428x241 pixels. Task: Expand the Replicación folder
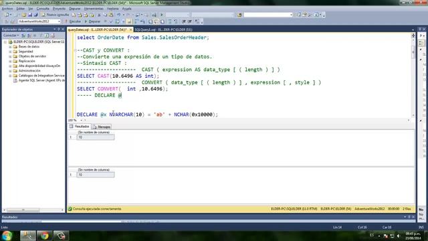pos(10,61)
